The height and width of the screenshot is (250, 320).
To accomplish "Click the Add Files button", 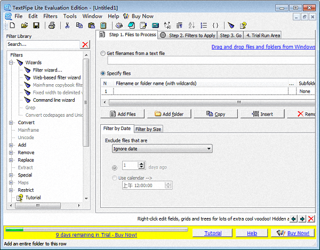I will click(x=123, y=114).
